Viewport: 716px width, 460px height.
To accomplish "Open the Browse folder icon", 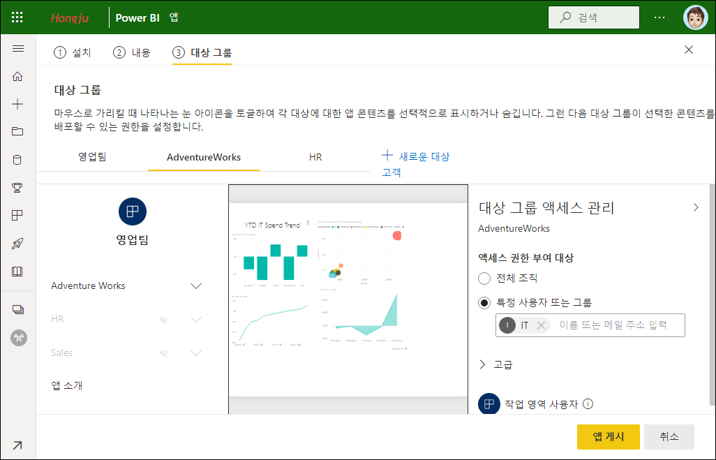I will click(17, 131).
